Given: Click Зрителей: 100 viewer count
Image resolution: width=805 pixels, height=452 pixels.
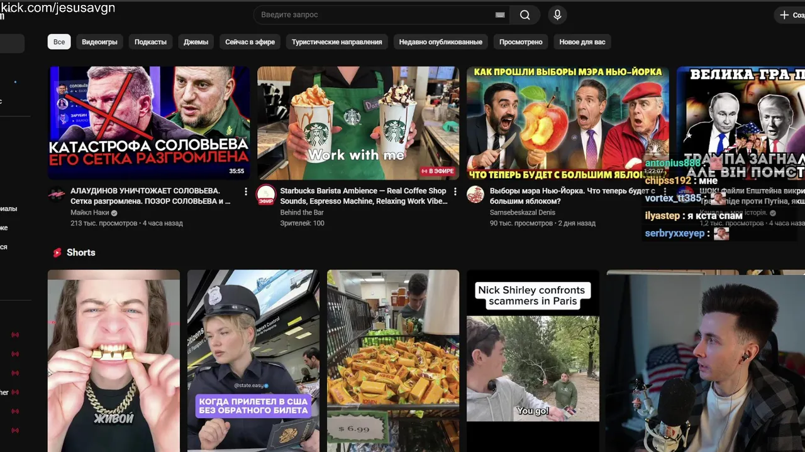Looking at the screenshot, I should 303,223.
